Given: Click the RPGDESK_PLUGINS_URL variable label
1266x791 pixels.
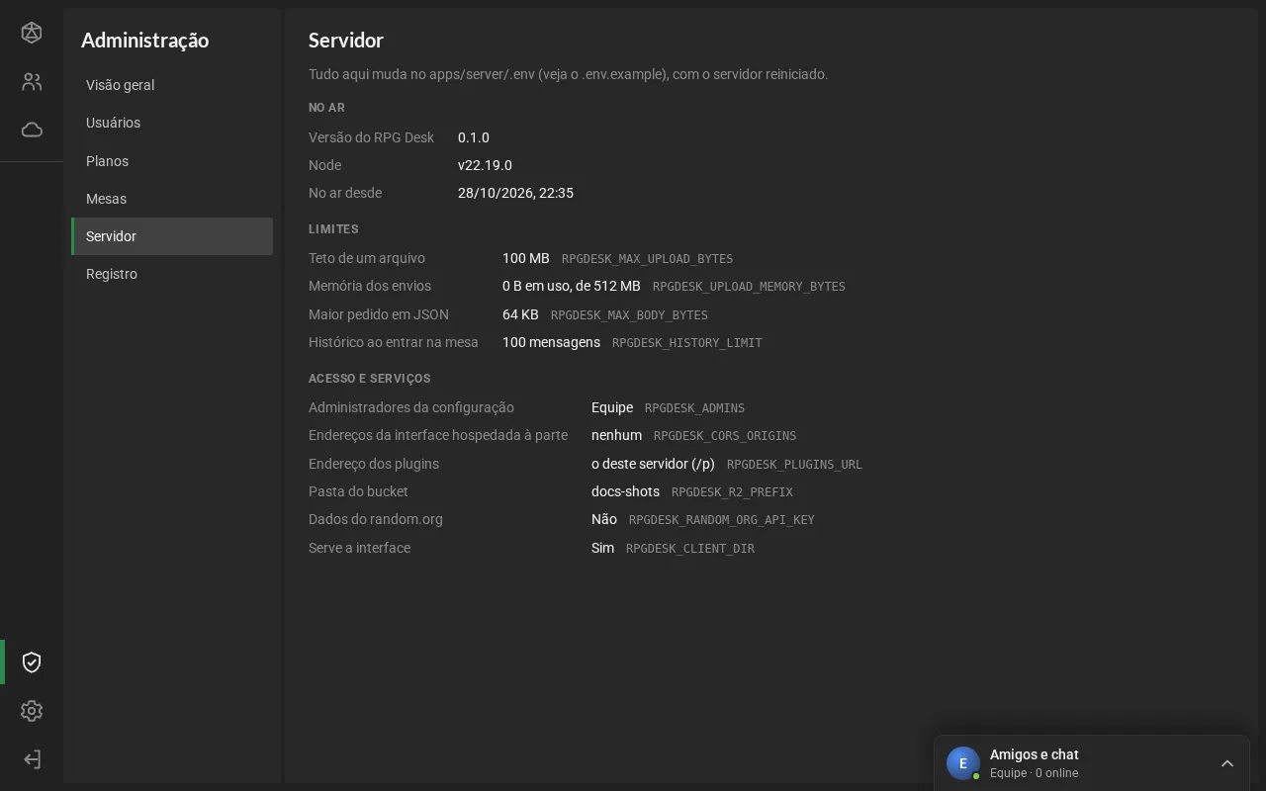Looking at the screenshot, I should pos(794,465).
